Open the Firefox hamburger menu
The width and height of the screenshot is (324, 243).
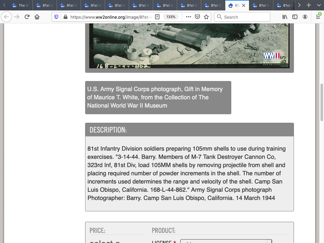click(318, 17)
